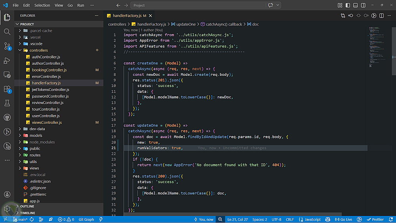Click the editor vertical scrollbar

pos(394,52)
